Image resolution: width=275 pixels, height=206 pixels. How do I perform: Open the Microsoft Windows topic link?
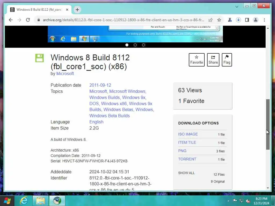click(127, 91)
